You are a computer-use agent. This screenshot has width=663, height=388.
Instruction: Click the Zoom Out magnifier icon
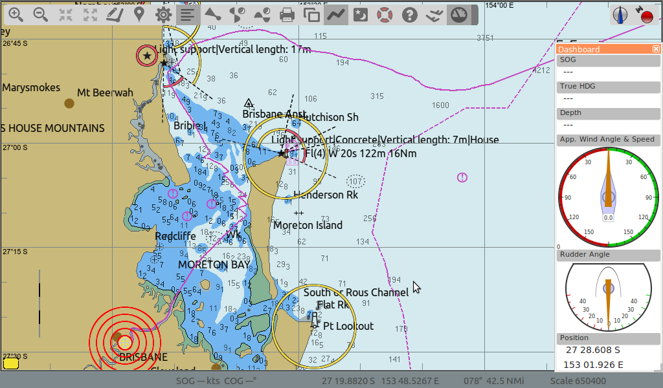pyautogui.click(x=40, y=14)
